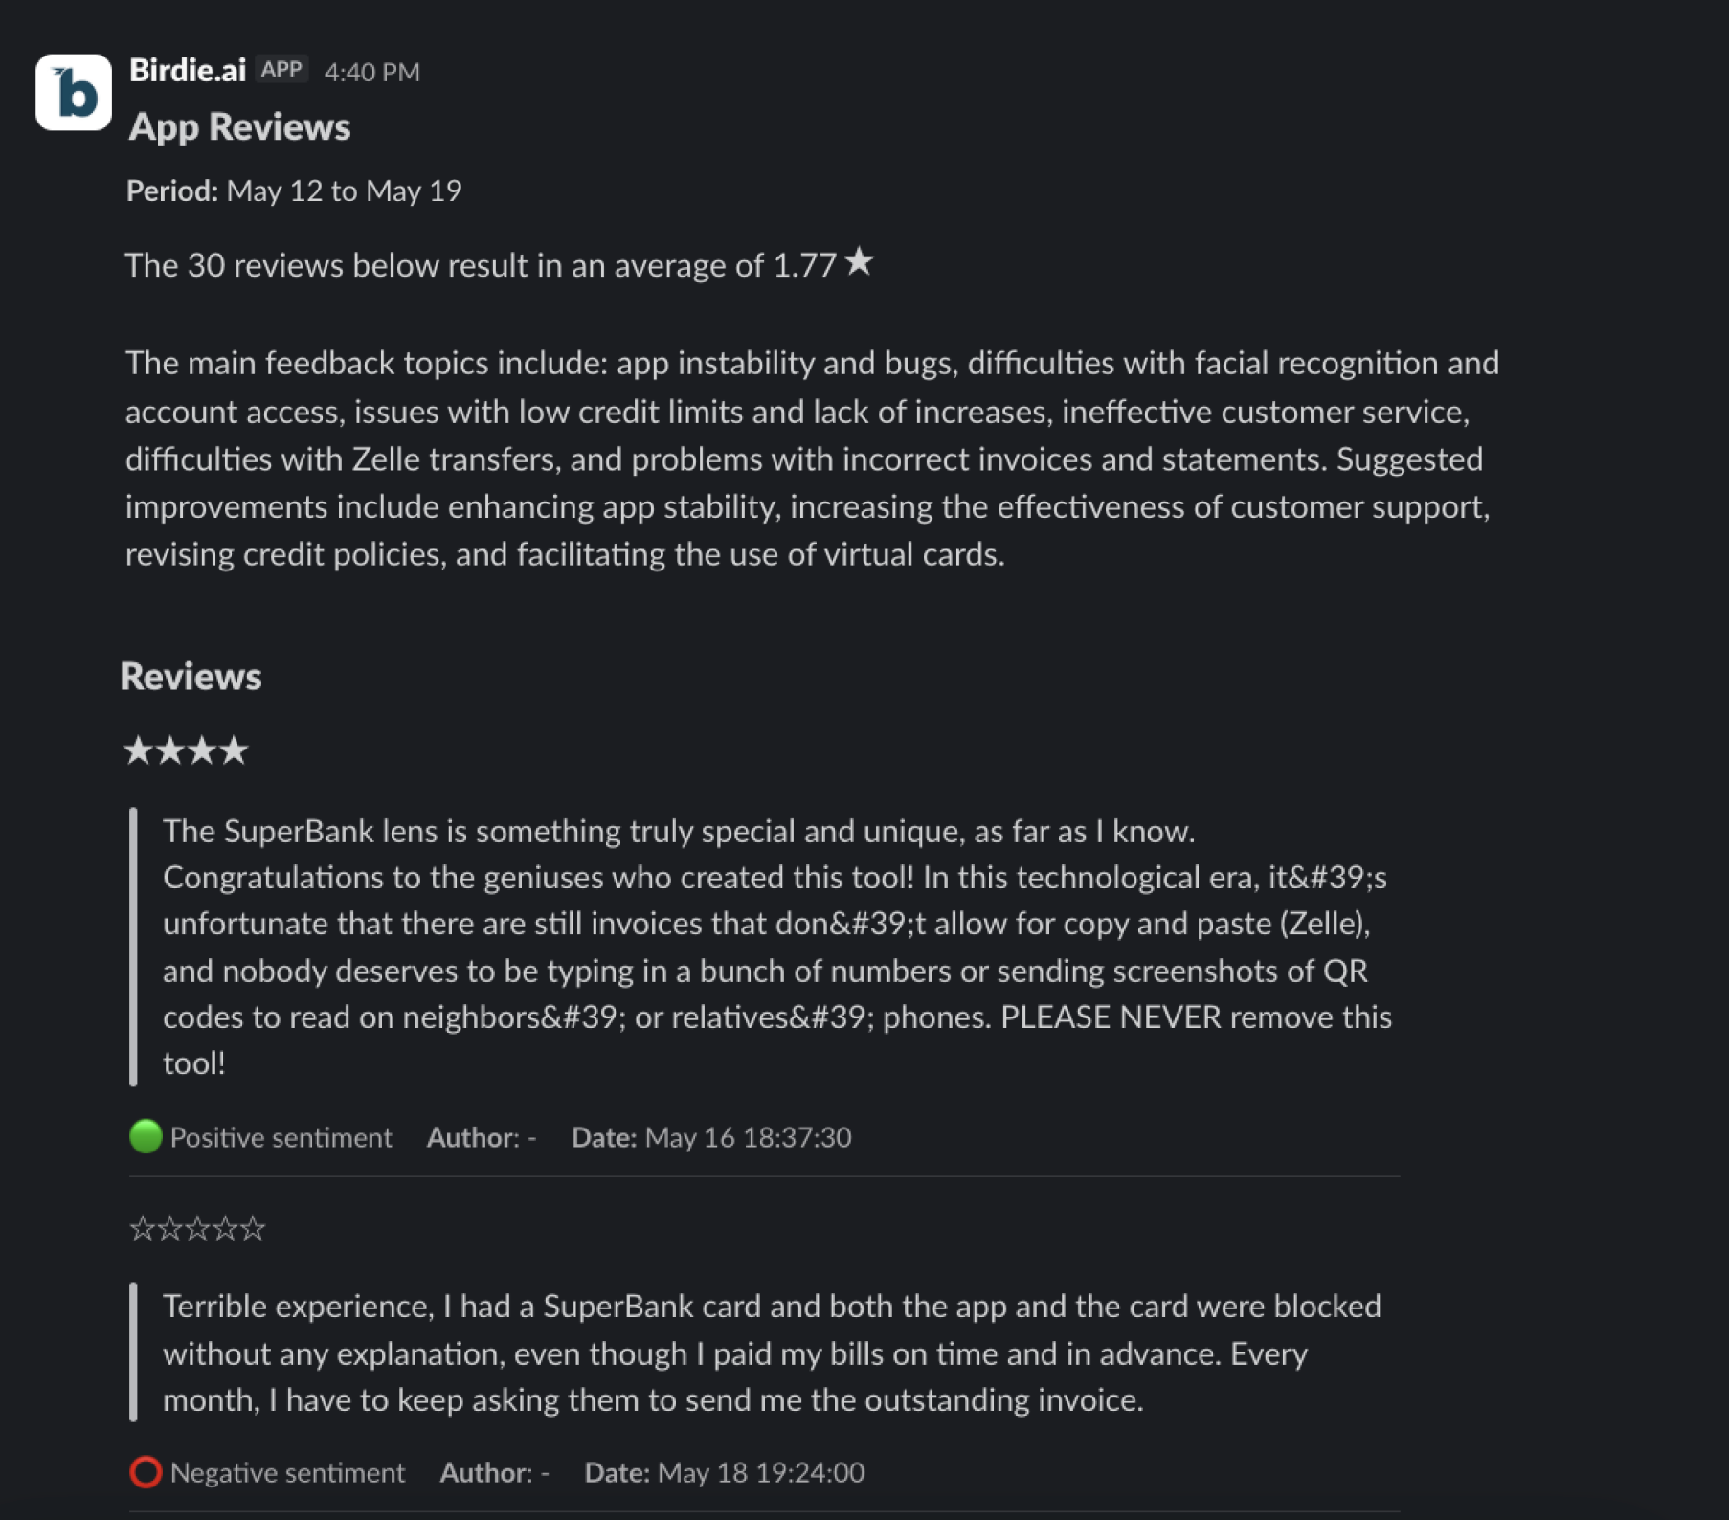Click the four-star rating of first review

pos(187,750)
